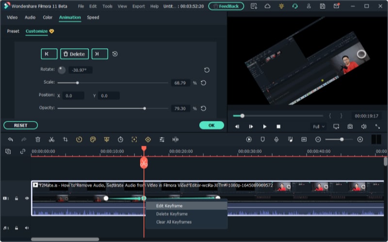
Task: Expand preview to fullscreen
Action: click(x=377, y=126)
